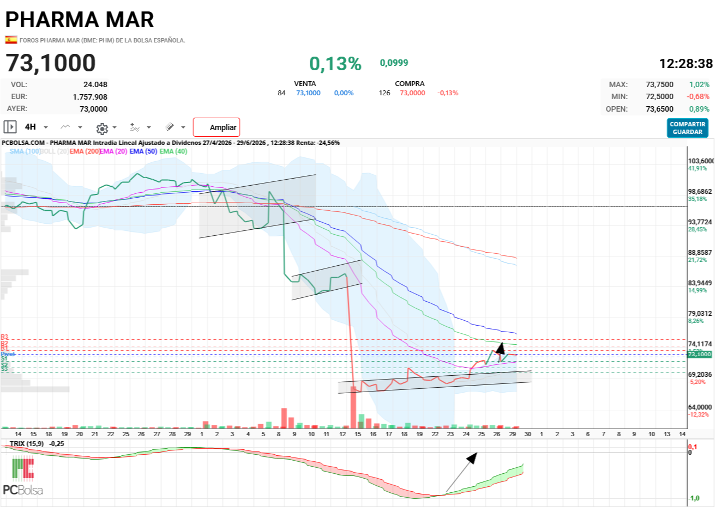
Task: Click the -0,68% MIN percentage
Action: (698, 96)
